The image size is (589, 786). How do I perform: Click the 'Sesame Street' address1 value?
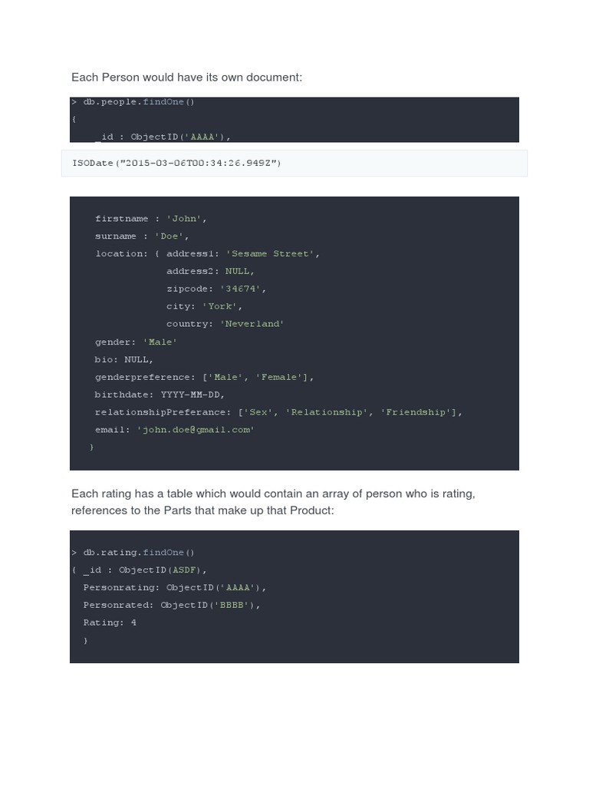click(270, 253)
